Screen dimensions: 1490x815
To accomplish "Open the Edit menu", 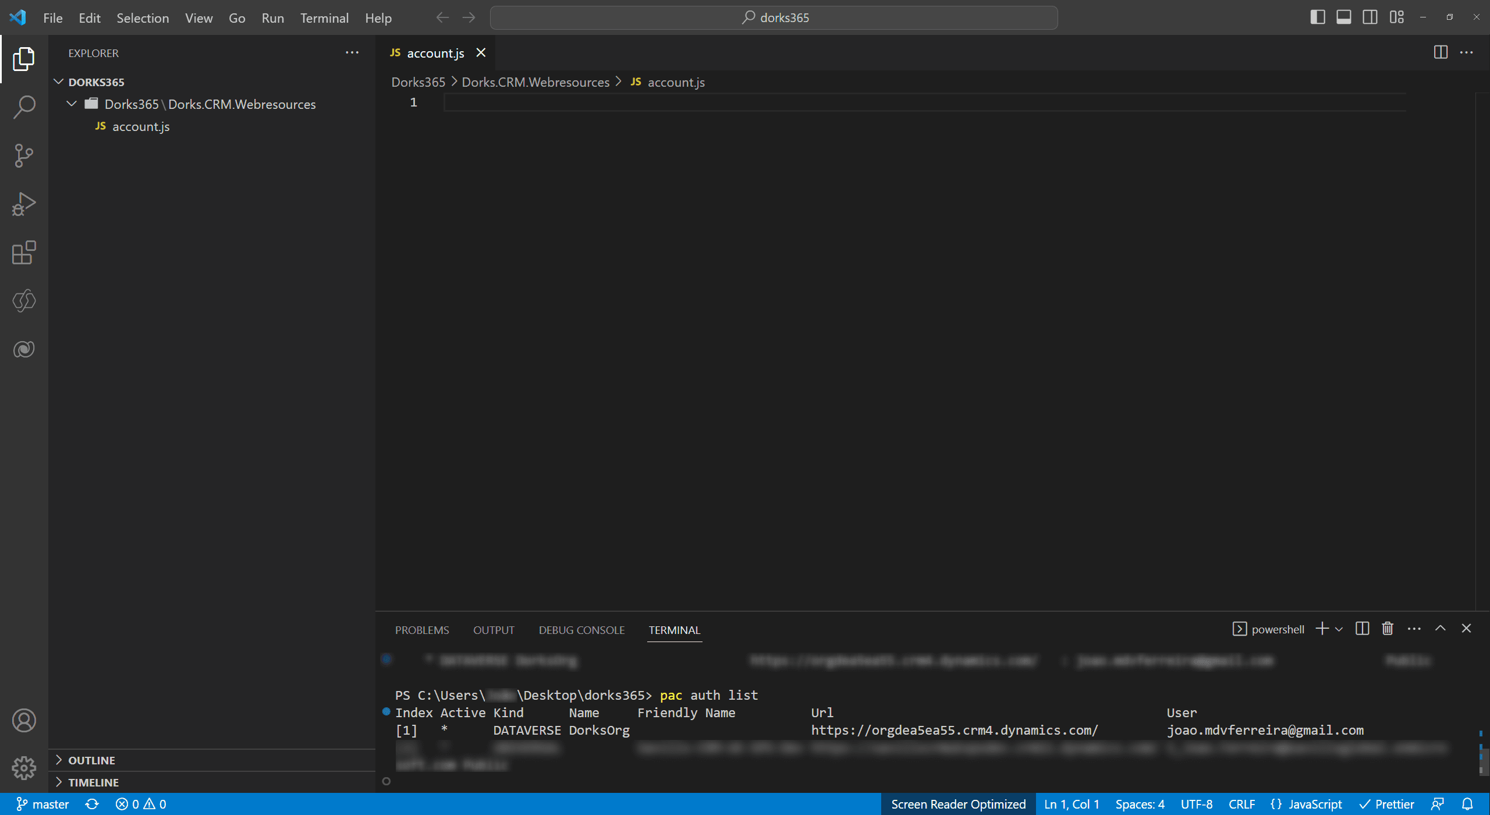I will (90, 18).
